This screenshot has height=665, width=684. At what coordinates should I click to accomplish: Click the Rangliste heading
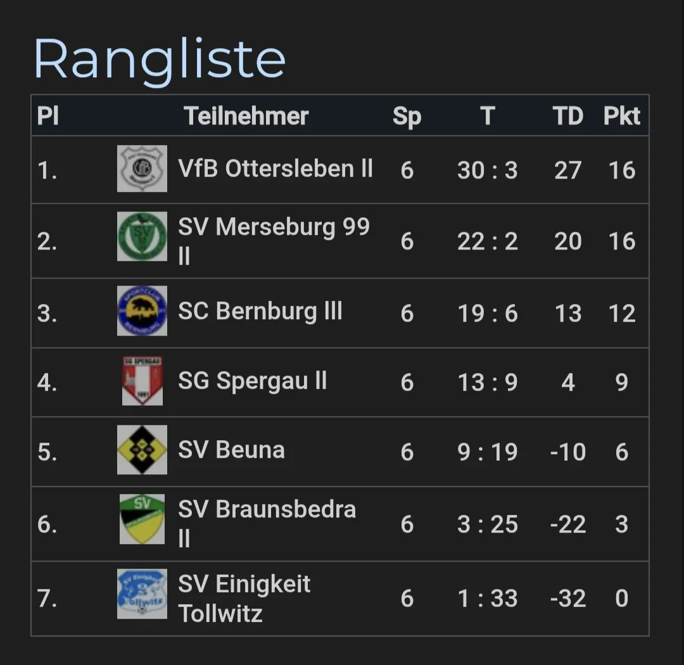[x=160, y=59]
